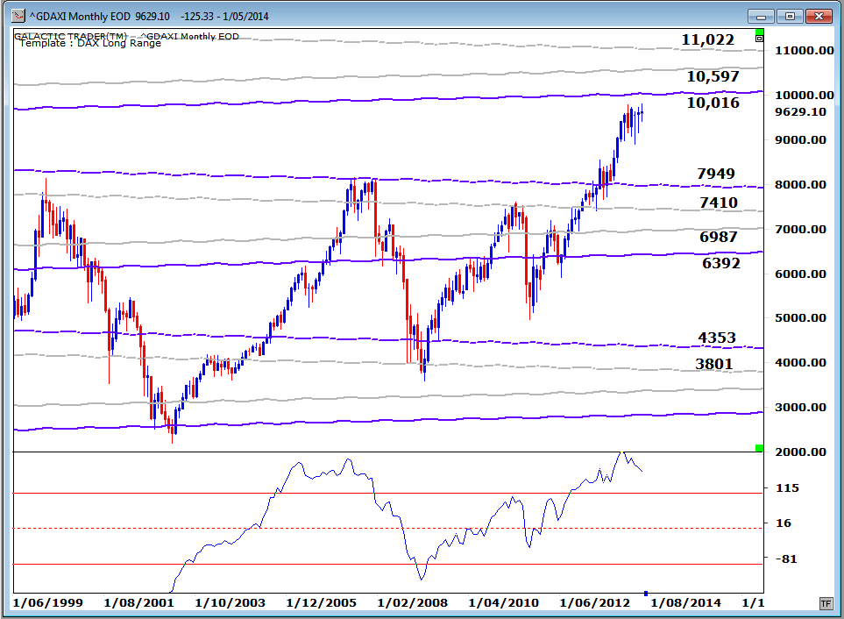Click the 11,022 level label

click(x=708, y=39)
